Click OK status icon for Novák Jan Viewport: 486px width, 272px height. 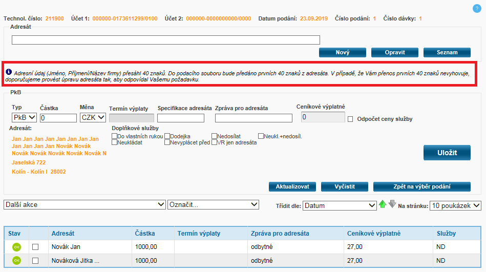pyautogui.click(x=16, y=247)
